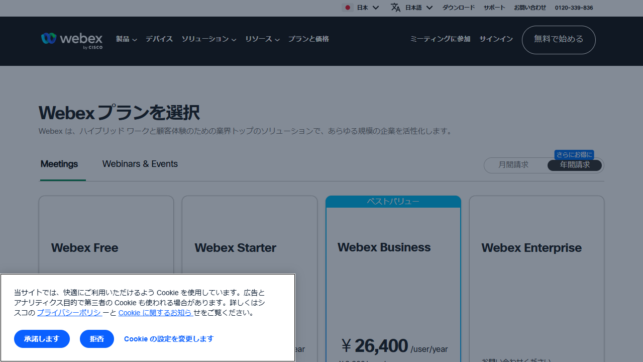This screenshot has width=643, height=362.
Task: Click the 無料で始める button
Action: [559, 40]
